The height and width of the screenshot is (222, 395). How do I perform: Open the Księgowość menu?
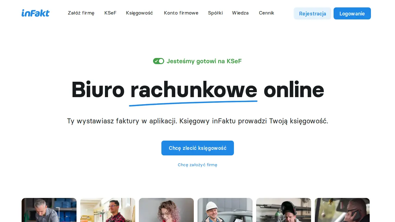(x=139, y=13)
